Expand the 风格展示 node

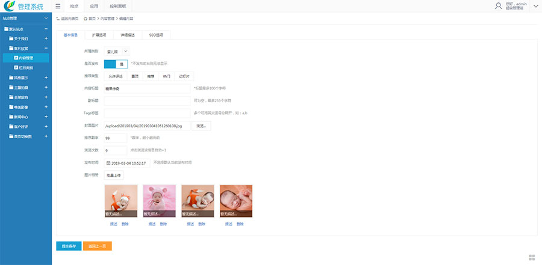(46, 78)
